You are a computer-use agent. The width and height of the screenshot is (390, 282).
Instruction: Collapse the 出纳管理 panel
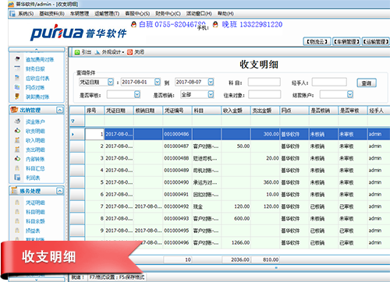60,110
